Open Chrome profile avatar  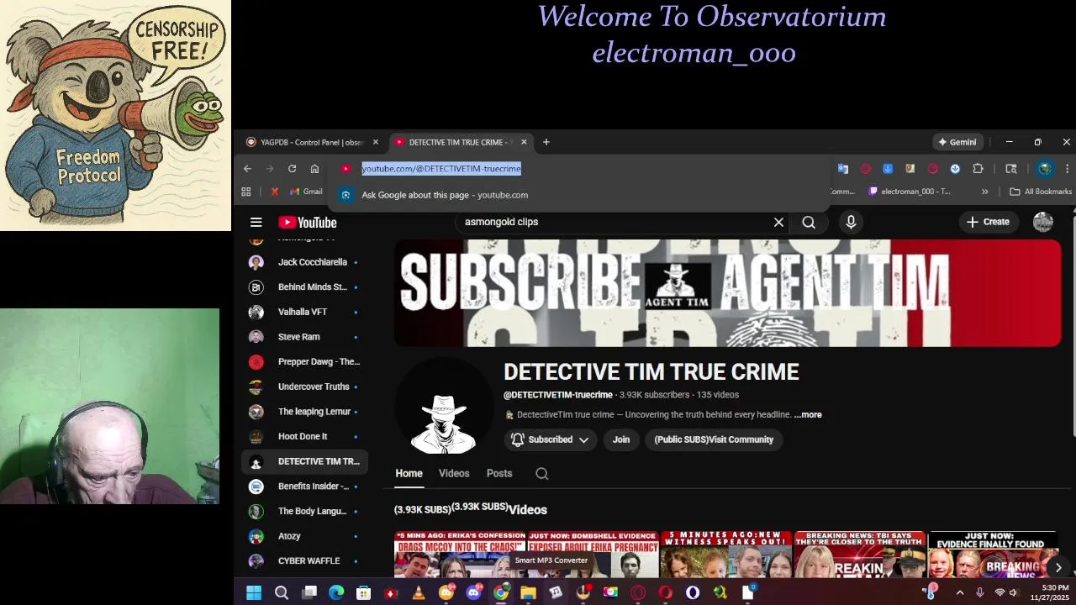pyautogui.click(x=1044, y=169)
